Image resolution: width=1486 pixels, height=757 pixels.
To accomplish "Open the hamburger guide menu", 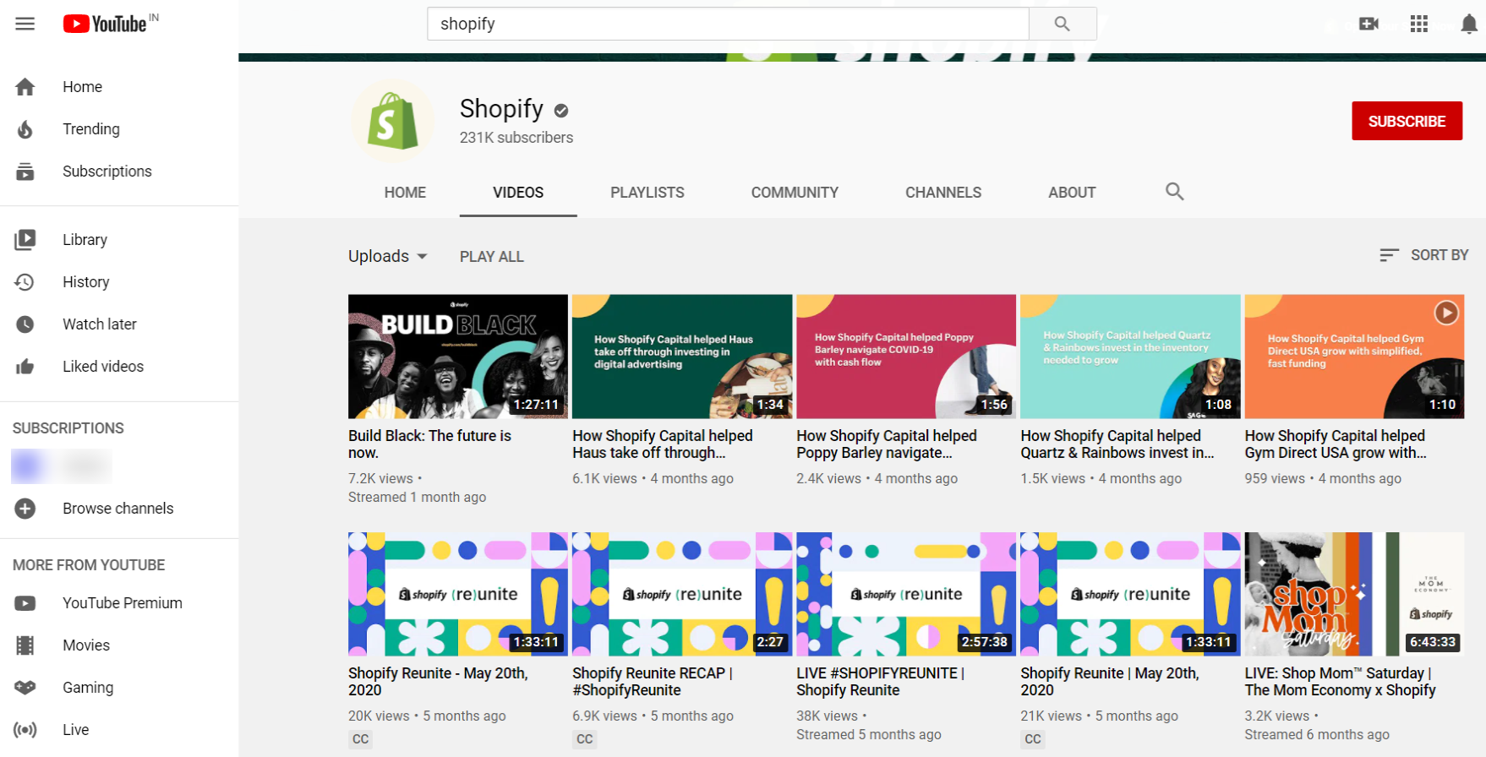I will 25,24.
